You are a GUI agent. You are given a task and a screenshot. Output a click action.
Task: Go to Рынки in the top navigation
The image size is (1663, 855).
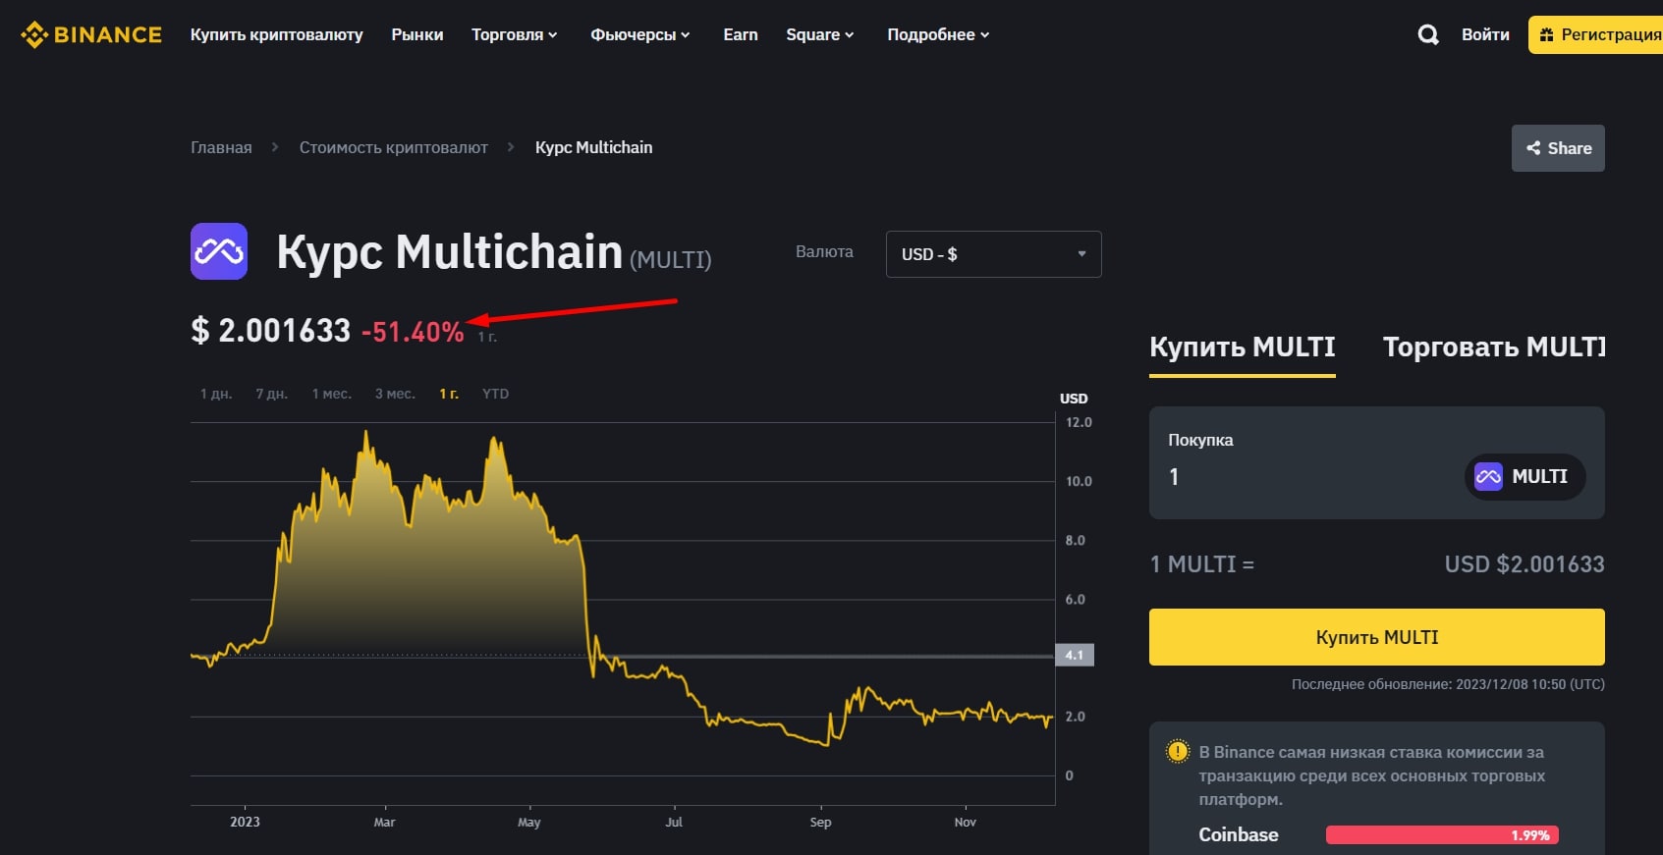tap(417, 34)
